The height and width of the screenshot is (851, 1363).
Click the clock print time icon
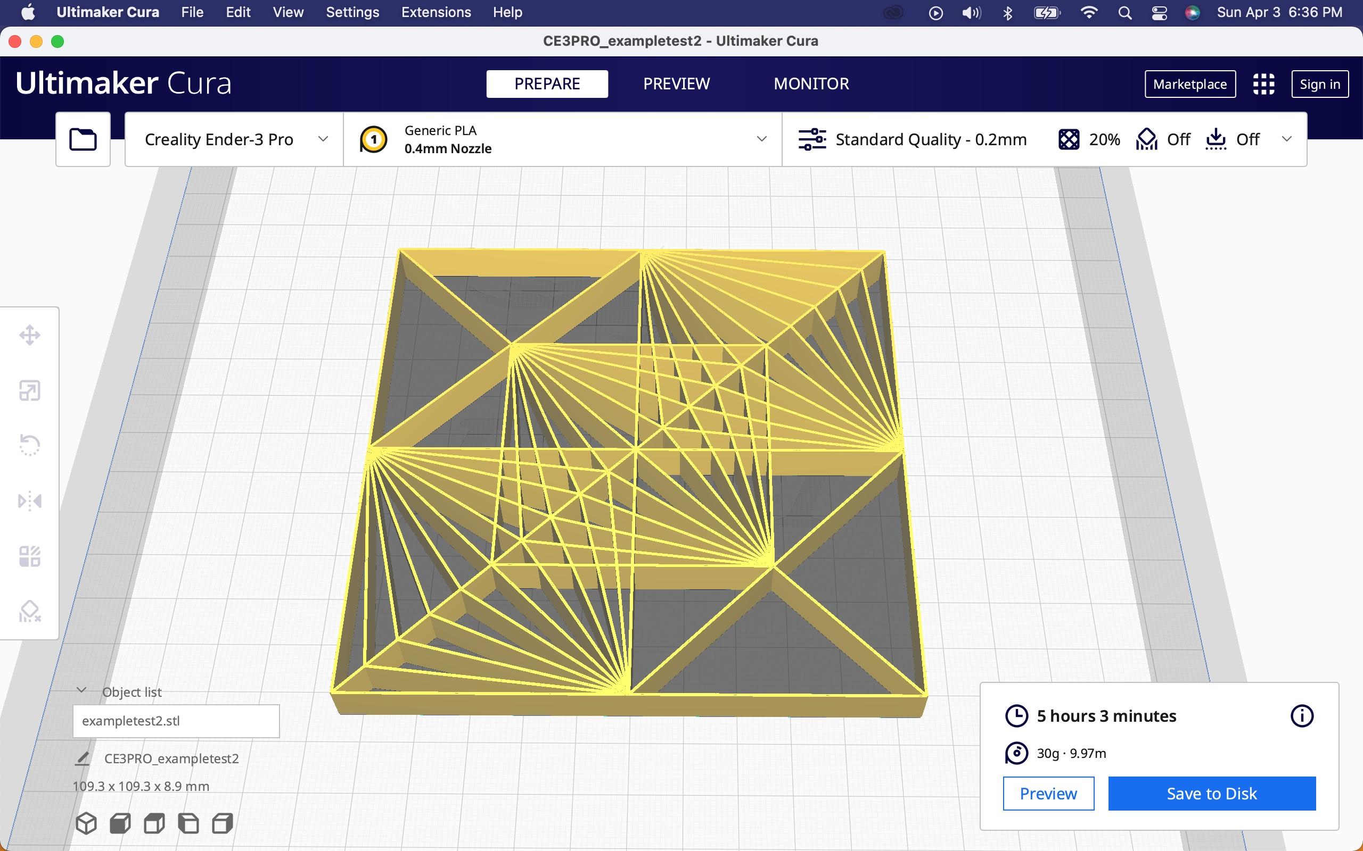click(1016, 716)
